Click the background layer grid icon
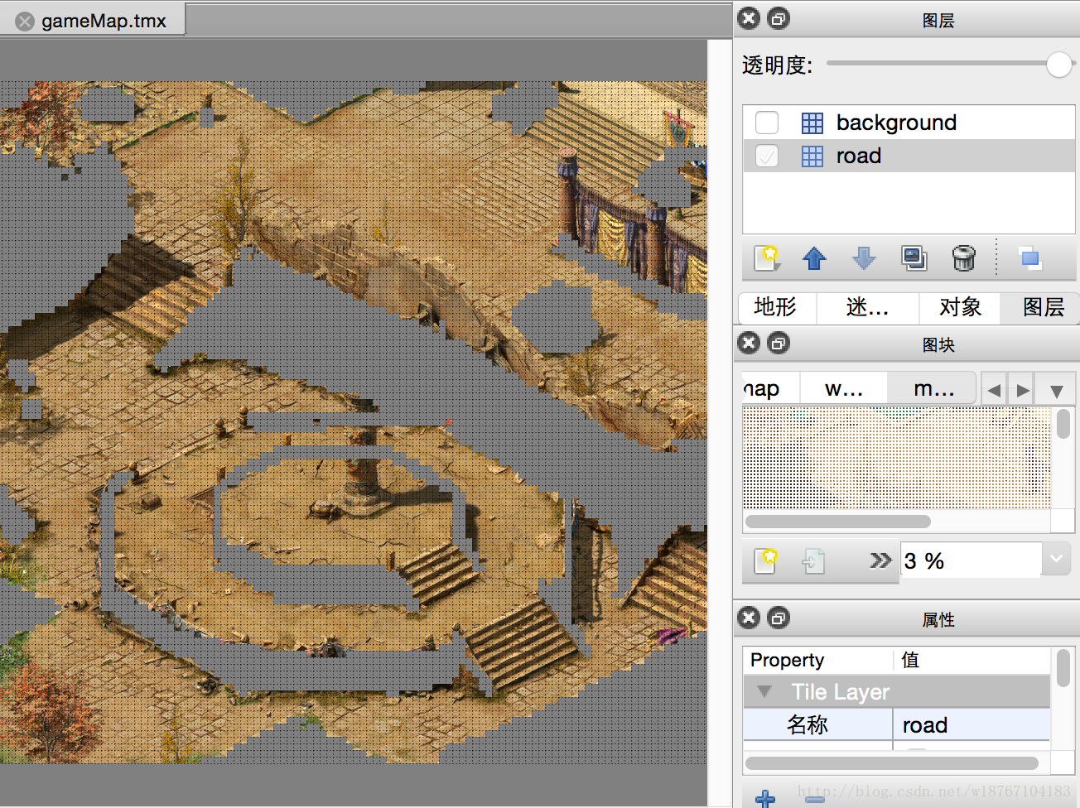 pyautogui.click(x=812, y=123)
